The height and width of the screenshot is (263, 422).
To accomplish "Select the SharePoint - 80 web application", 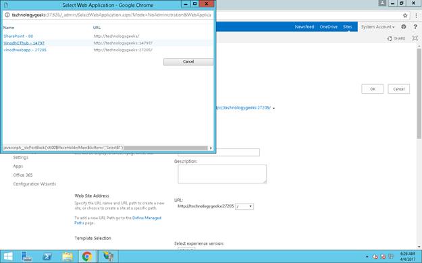I will (18, 36).
